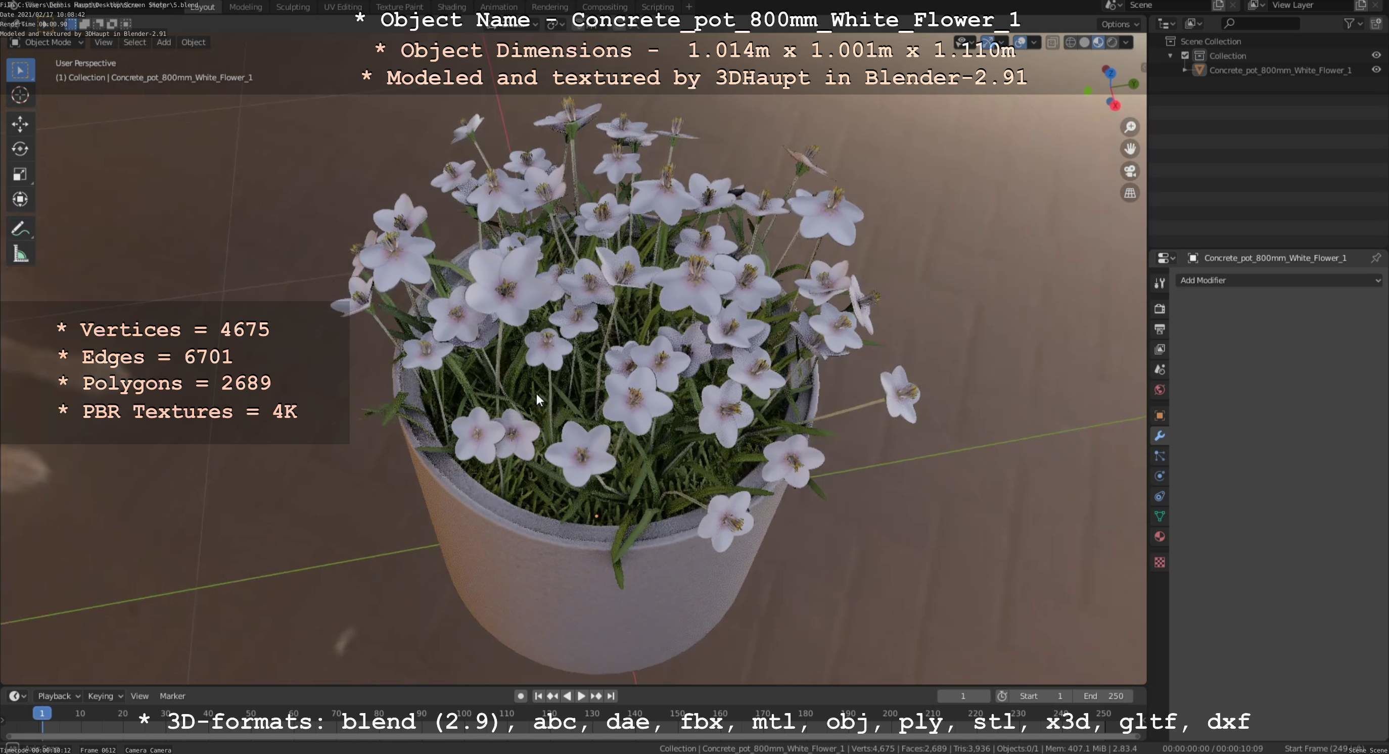
Task: Open Object Constraint properties tab
Action: pos(1160,496)
